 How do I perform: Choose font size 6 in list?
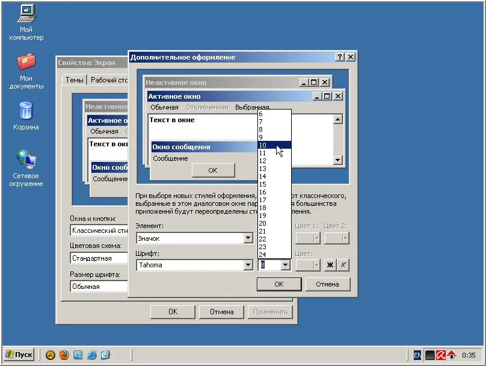274,114
